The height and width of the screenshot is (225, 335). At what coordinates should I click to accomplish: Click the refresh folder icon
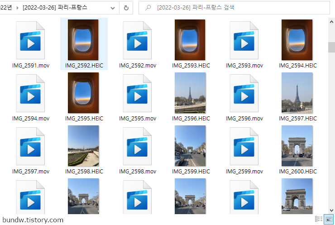click(126, 8)
